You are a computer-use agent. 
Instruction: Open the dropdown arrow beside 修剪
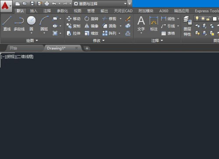tap(120, 19)
